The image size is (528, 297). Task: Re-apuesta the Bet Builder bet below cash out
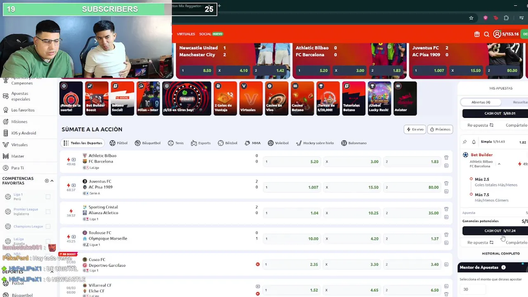(x=480, y=243)
